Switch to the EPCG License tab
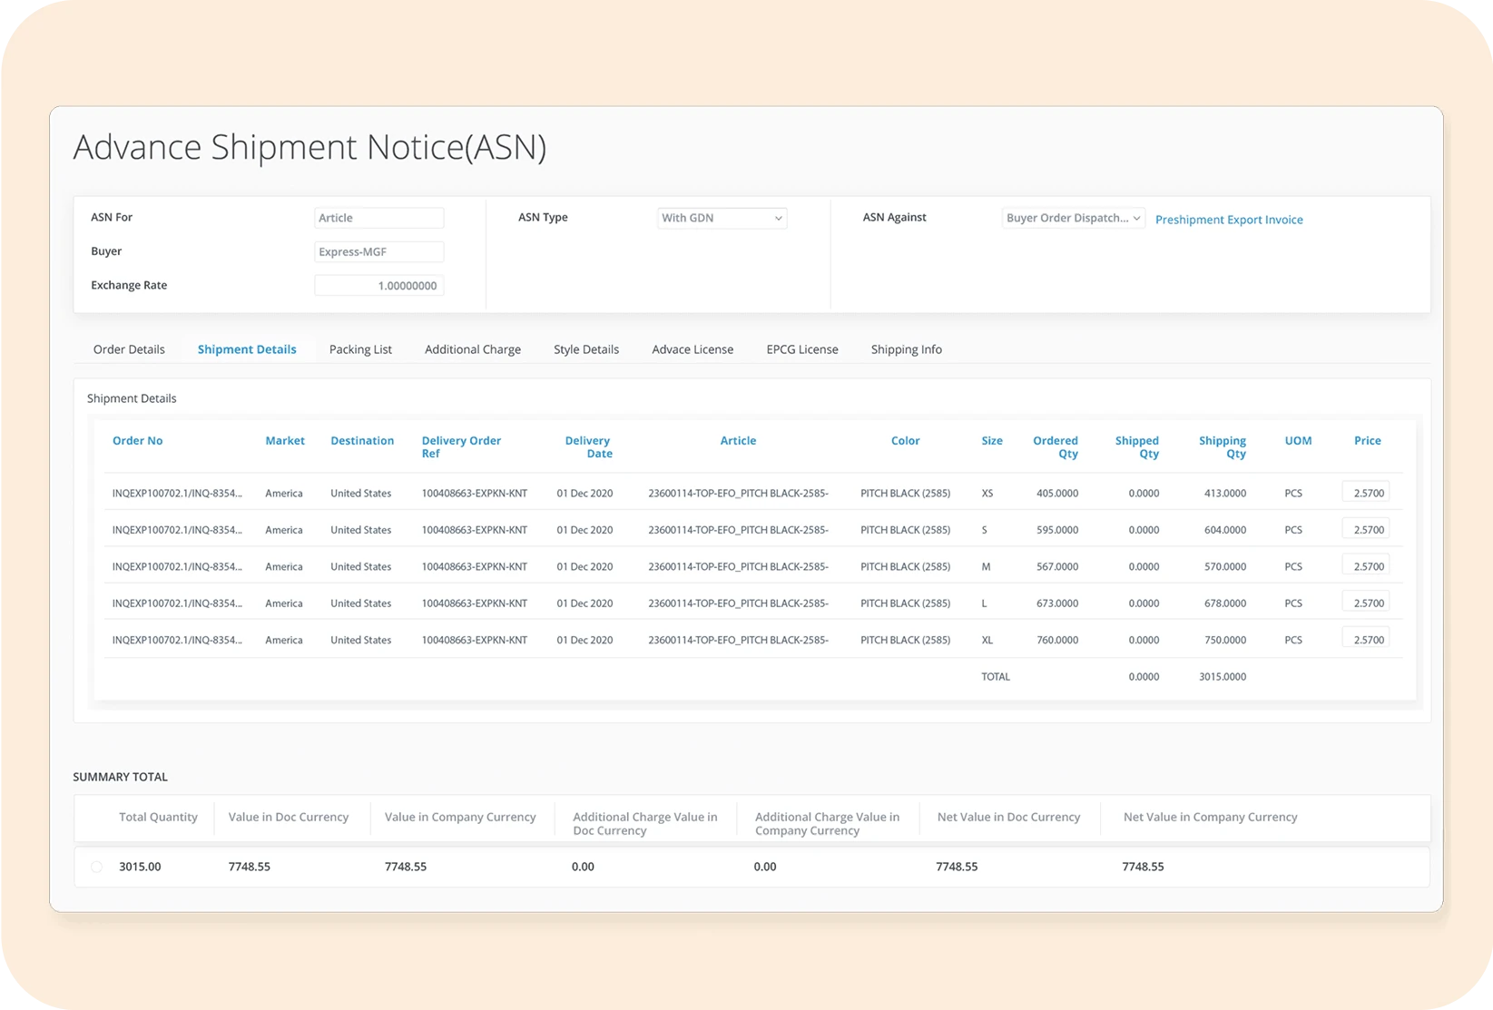The height and width of the screenshot is (1010, 1493). 801,349
